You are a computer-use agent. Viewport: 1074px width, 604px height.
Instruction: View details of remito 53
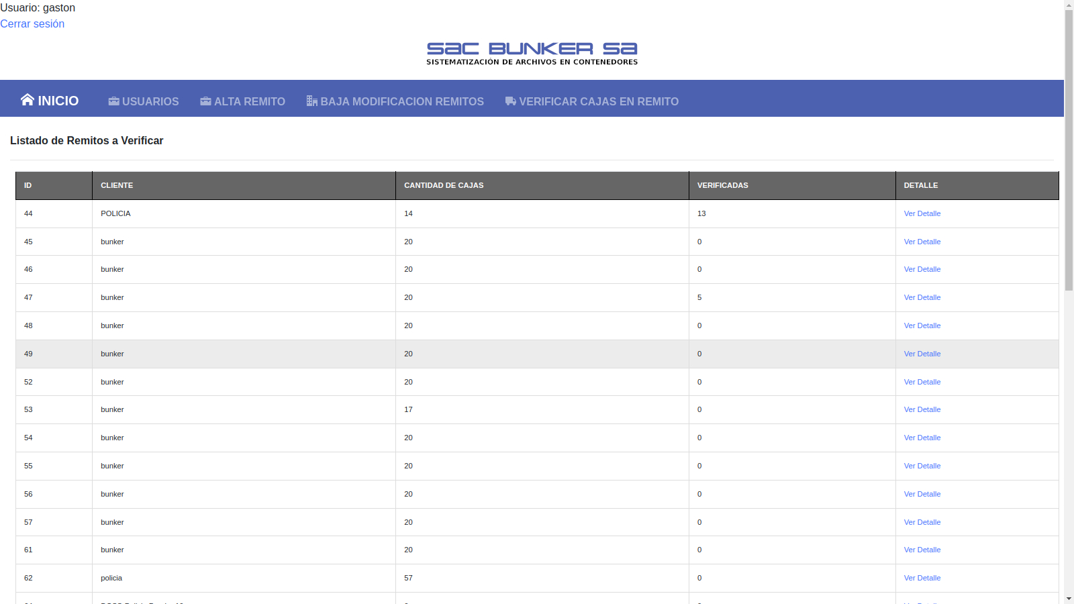(x=922, y=409)
